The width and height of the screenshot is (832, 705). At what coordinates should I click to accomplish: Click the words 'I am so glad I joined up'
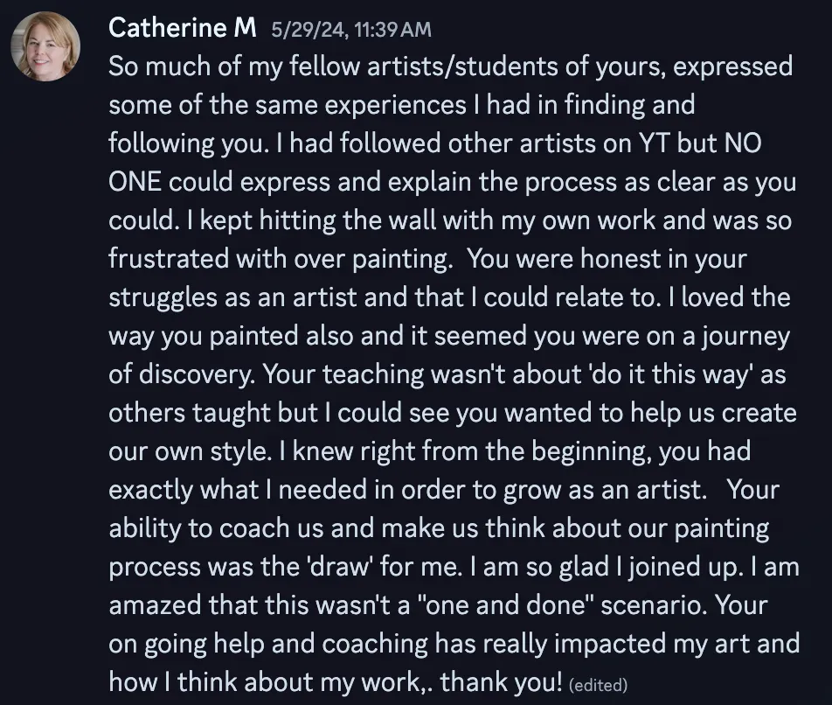606,567
